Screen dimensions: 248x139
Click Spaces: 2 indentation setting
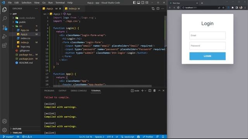point(100,137)
